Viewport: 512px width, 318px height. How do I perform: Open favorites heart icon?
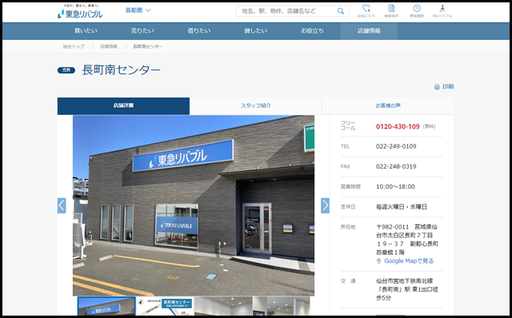[366, 10]
